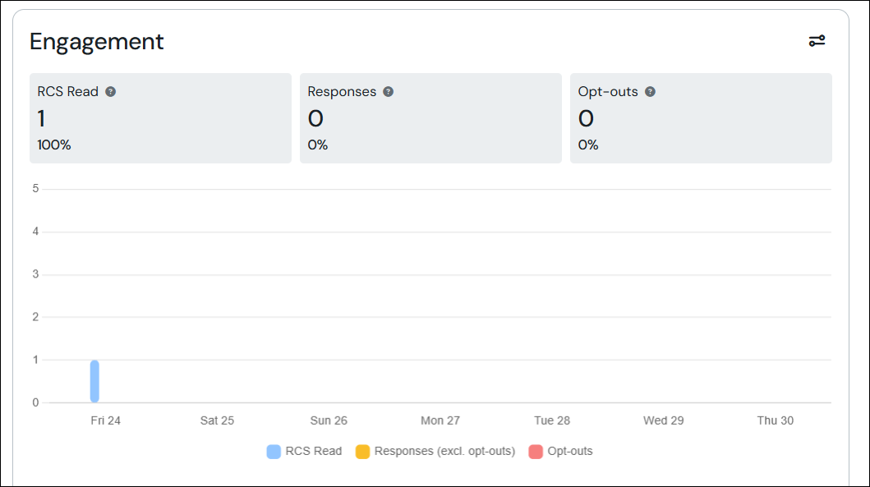Click the red Opt-outs legend swatch

tap(536, 452)
